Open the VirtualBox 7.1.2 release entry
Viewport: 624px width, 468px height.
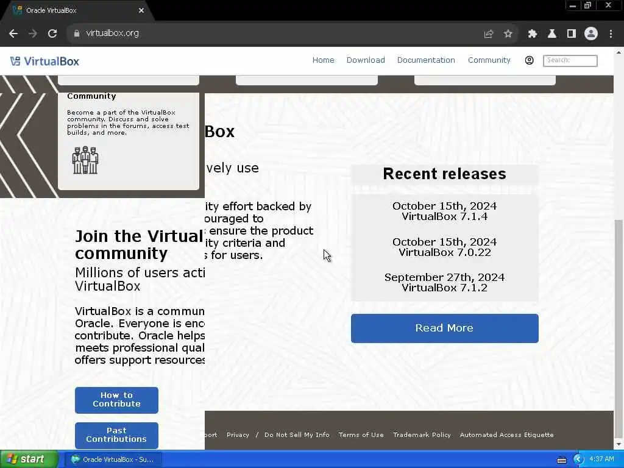coord(444,283)
